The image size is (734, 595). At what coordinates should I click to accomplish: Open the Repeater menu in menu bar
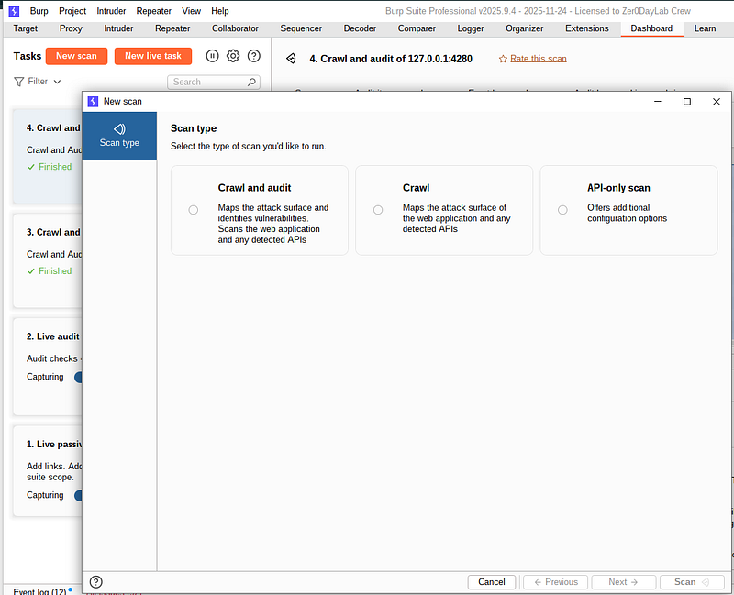(153, 11)
